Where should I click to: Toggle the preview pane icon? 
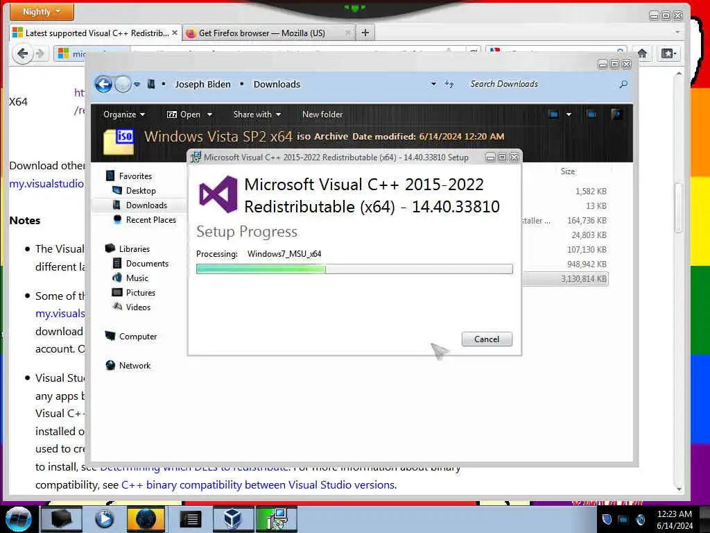(591, 115)
